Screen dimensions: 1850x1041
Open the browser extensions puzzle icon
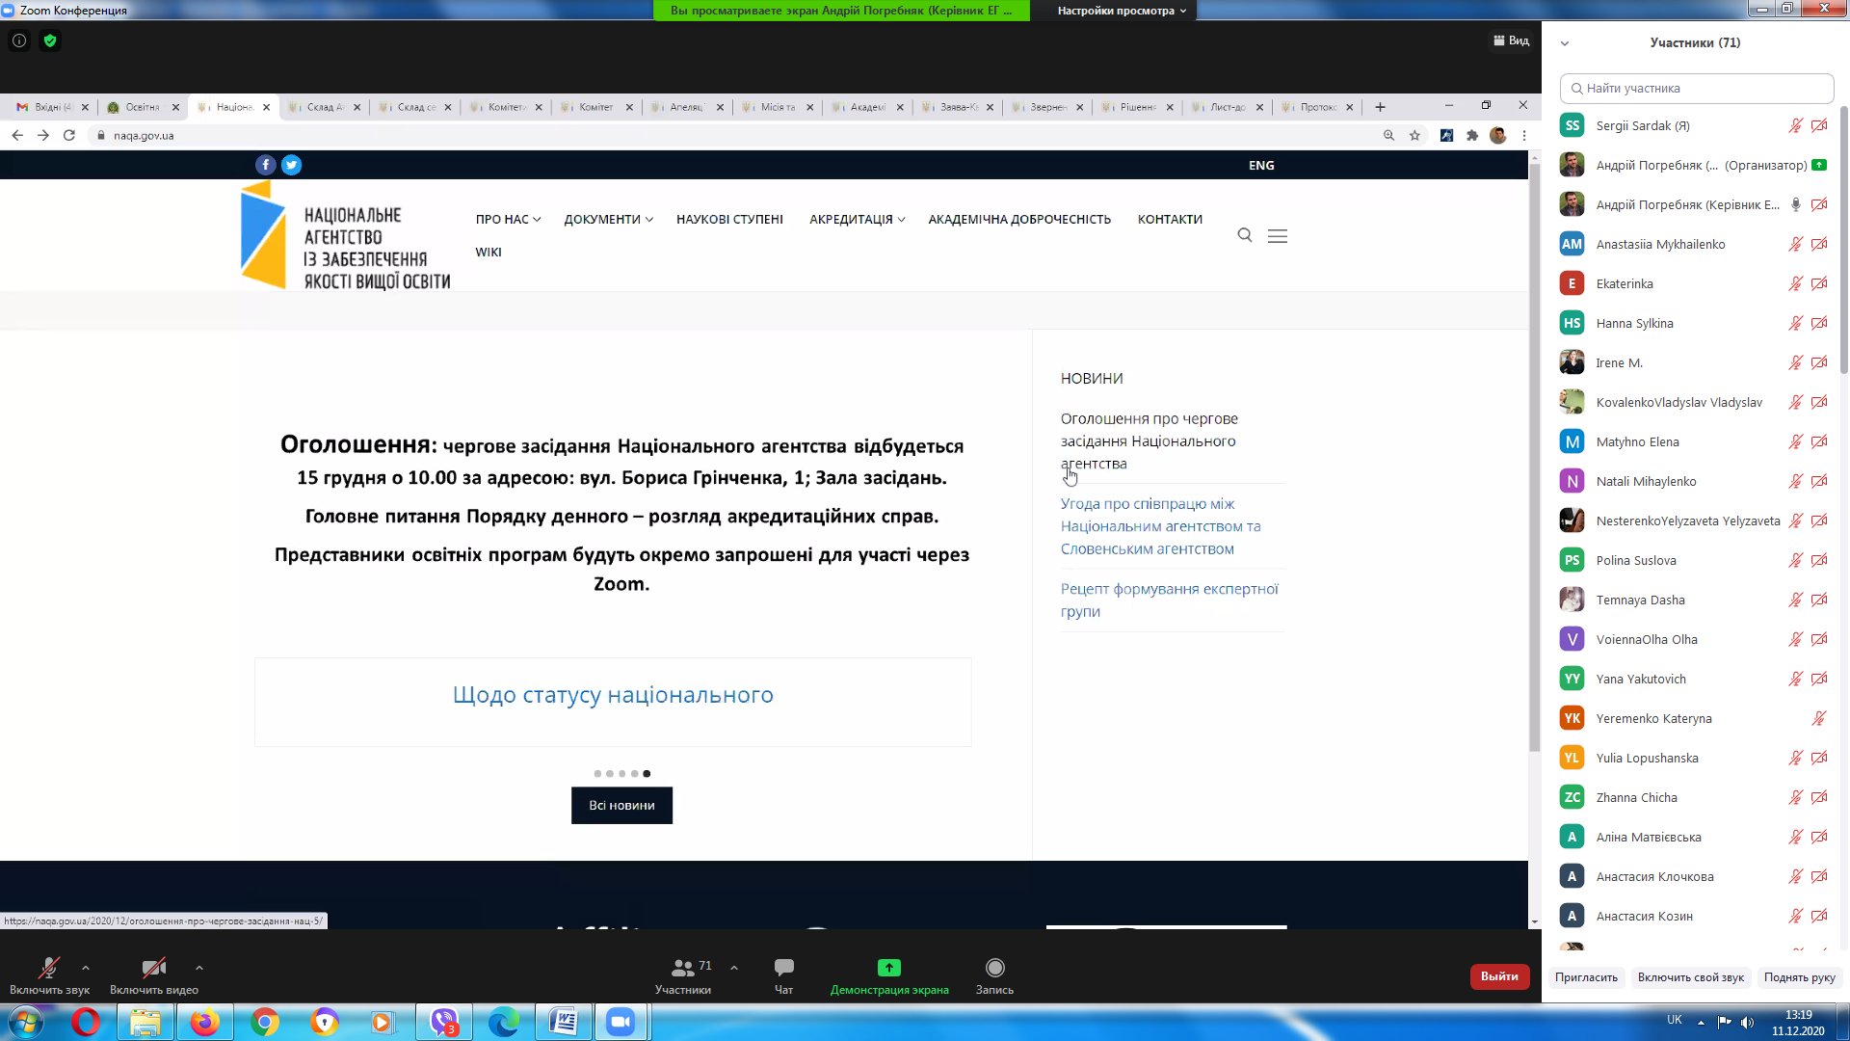click(1472, 136)
